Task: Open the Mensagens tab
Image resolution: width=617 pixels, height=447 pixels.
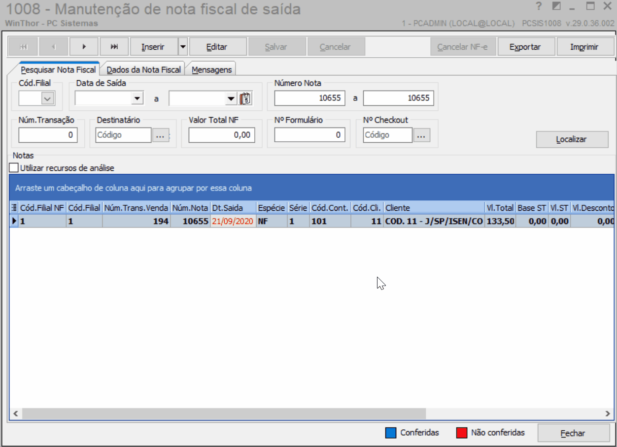Action: [x=211, y=69]
